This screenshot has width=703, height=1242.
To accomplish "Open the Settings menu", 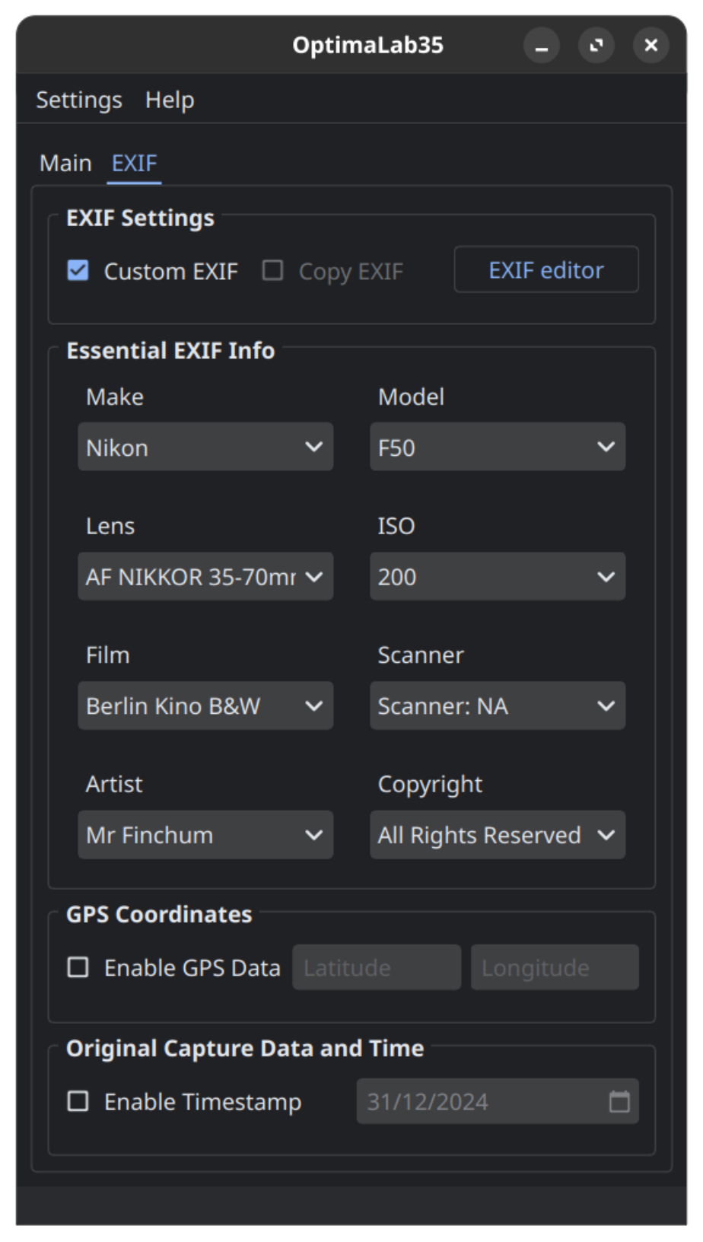I will (x=79, y=100).
